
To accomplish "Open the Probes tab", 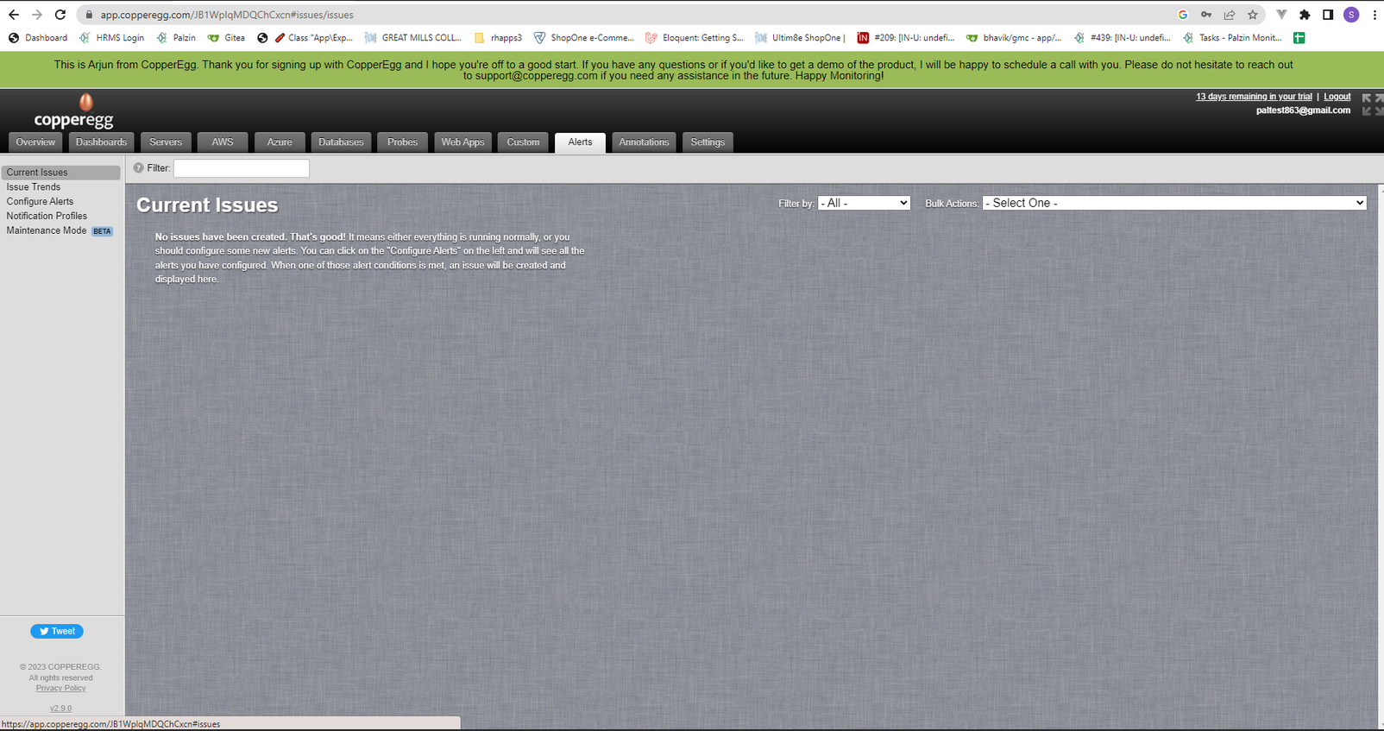I will point(402,142).
